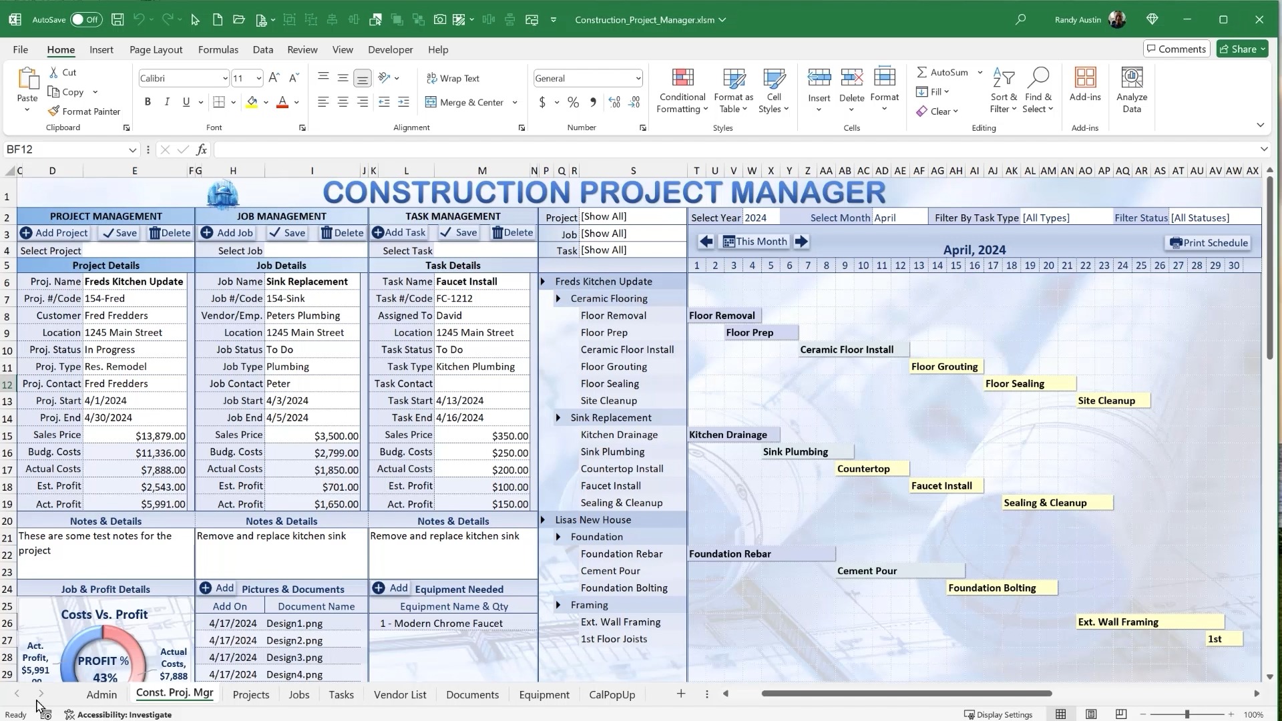Open the Name Box dropdown
The height and width of the screenshot is (721, 1282).
(132, 150)
